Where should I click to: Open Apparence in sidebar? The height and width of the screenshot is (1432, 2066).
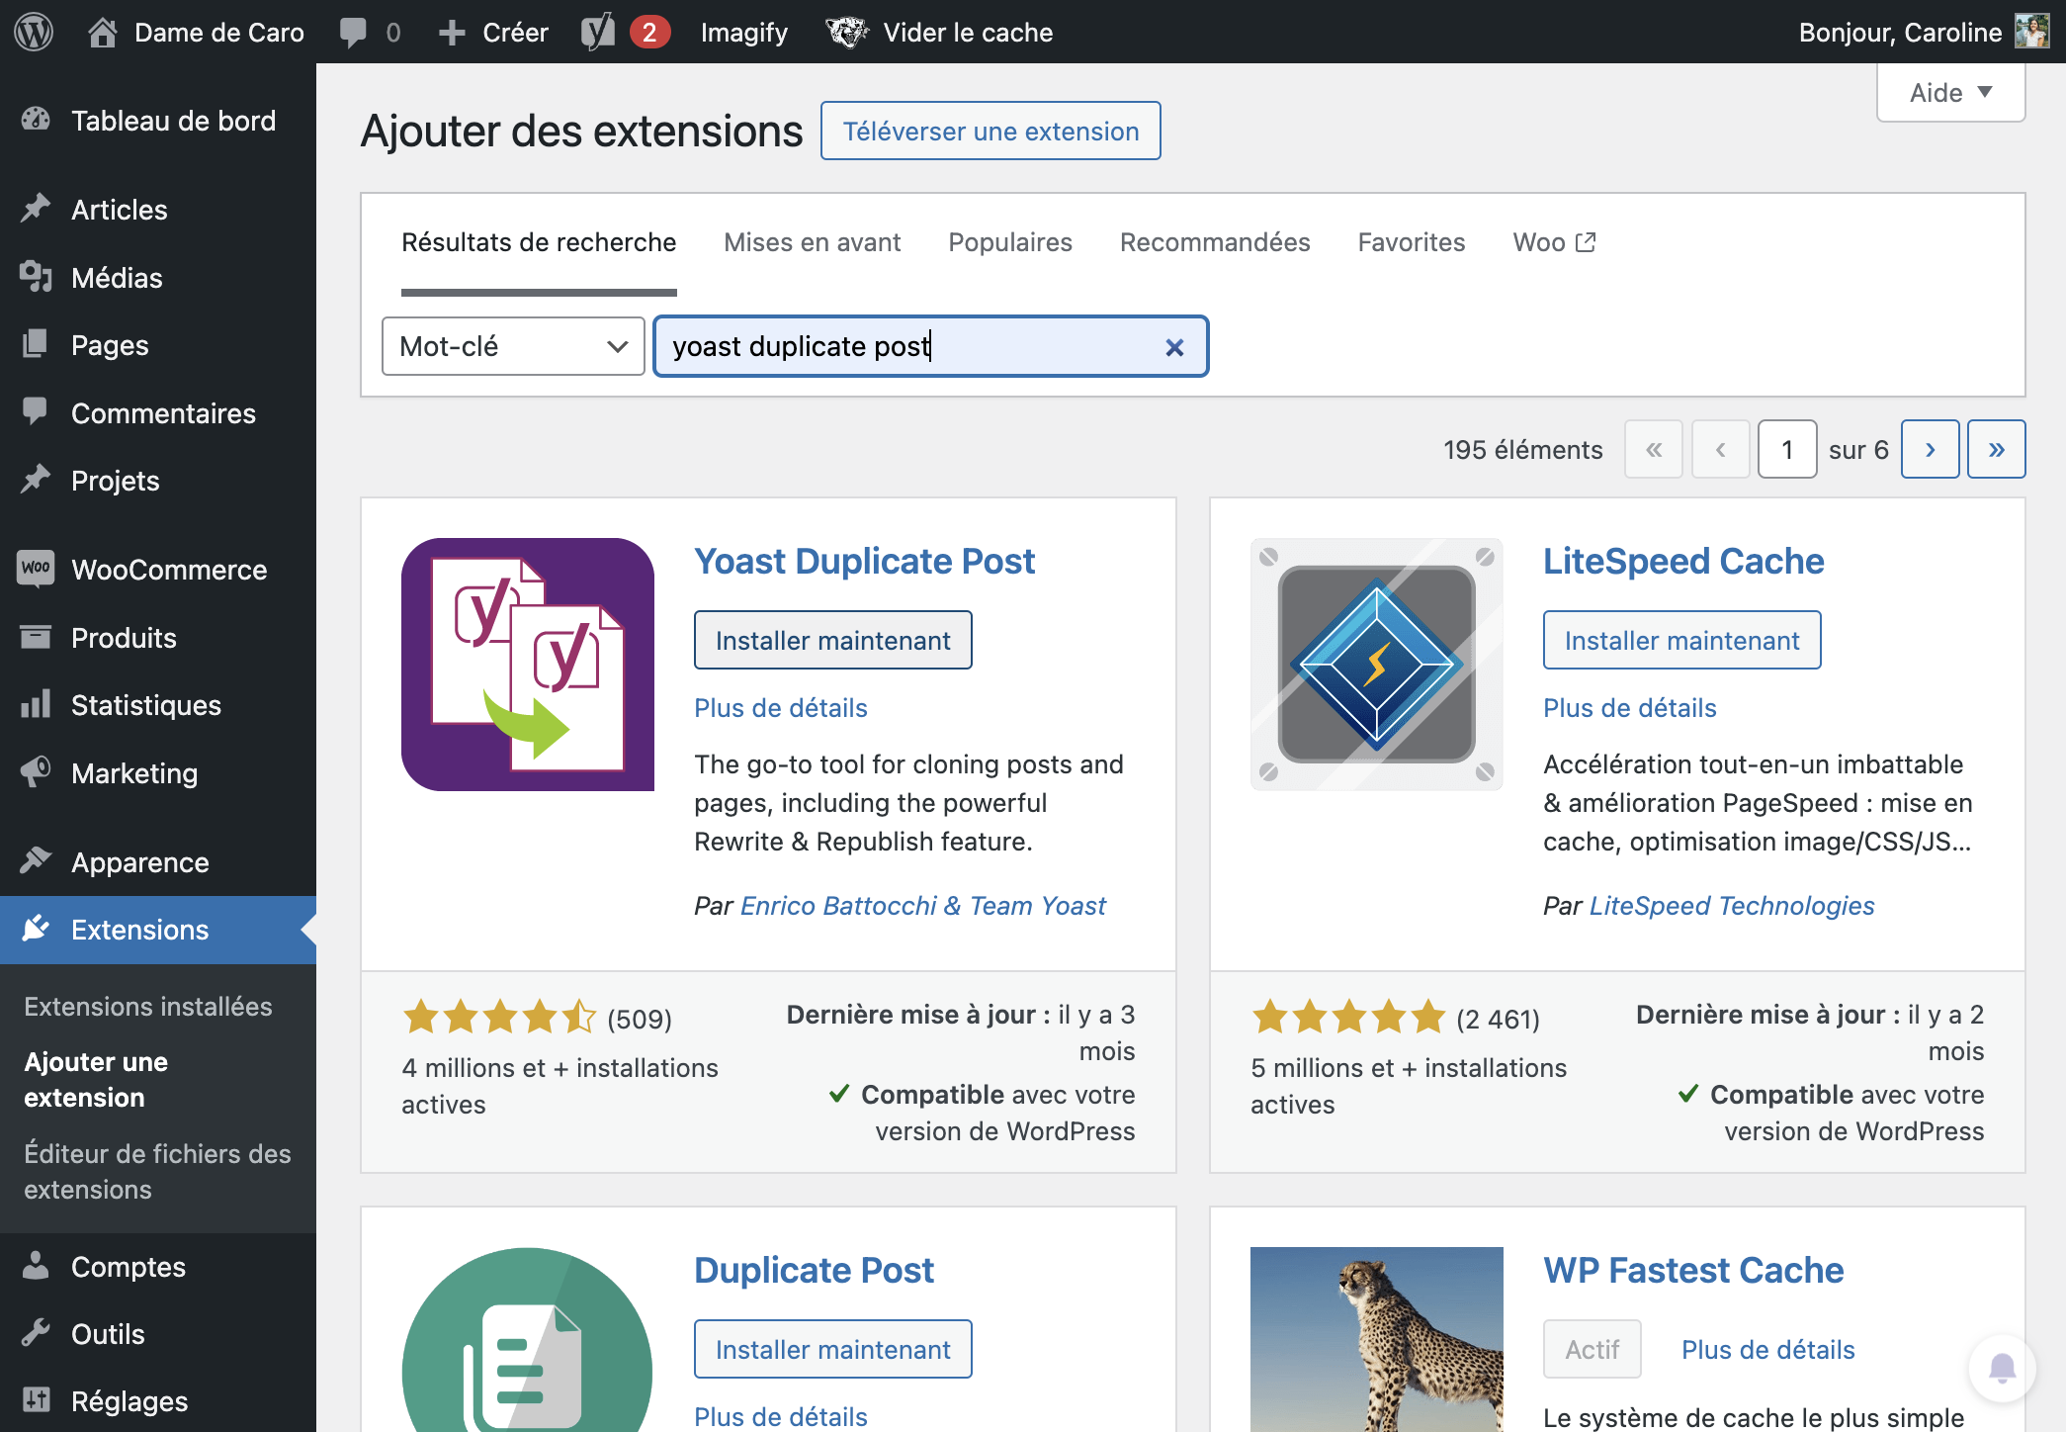[158, 862]
